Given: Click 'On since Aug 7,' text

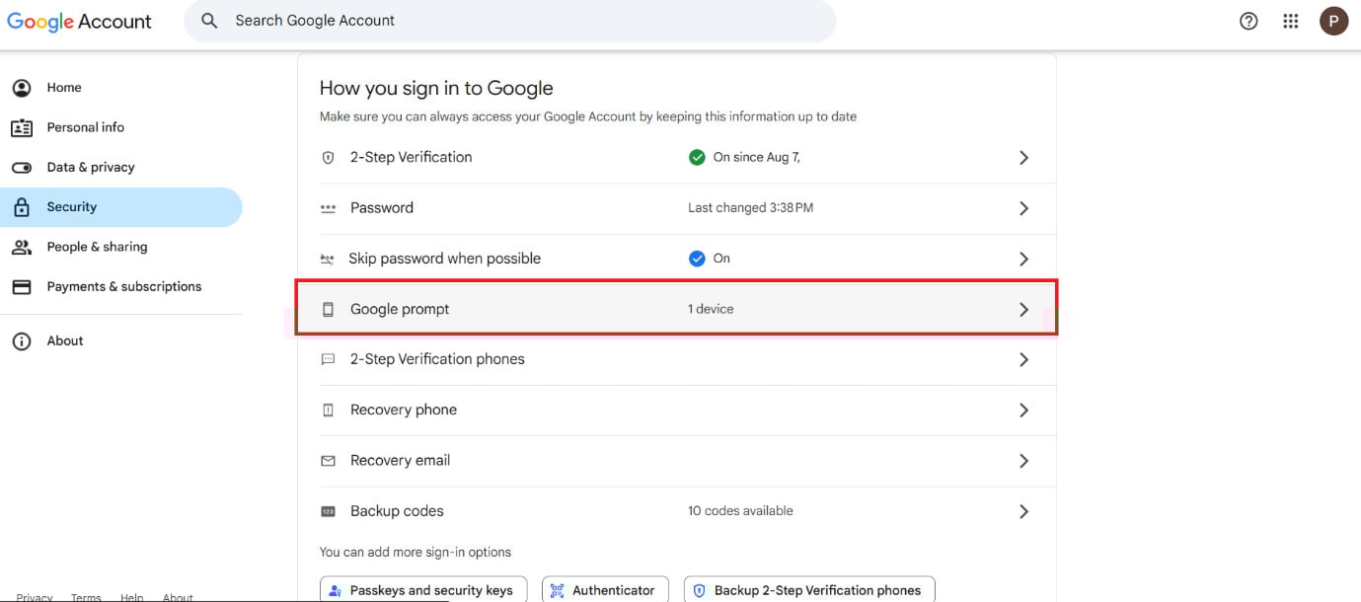Looking at the screenshot, I should pyautogui.click(x=757, y=158).
